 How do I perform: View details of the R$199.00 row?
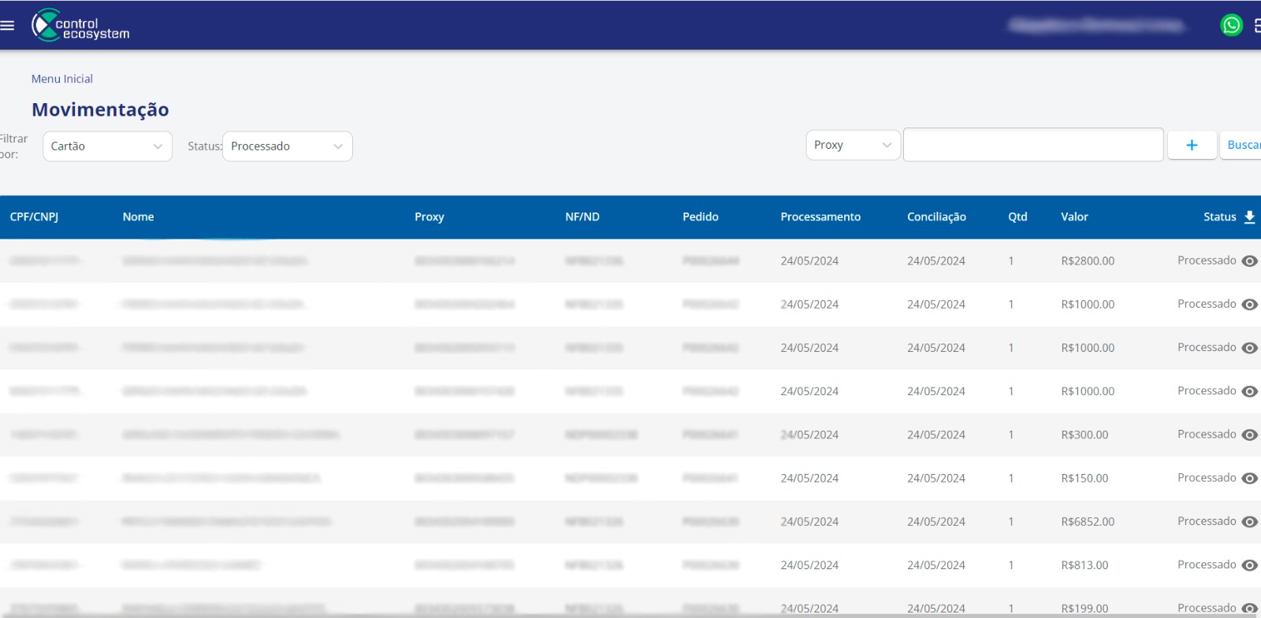(1249, 609)
